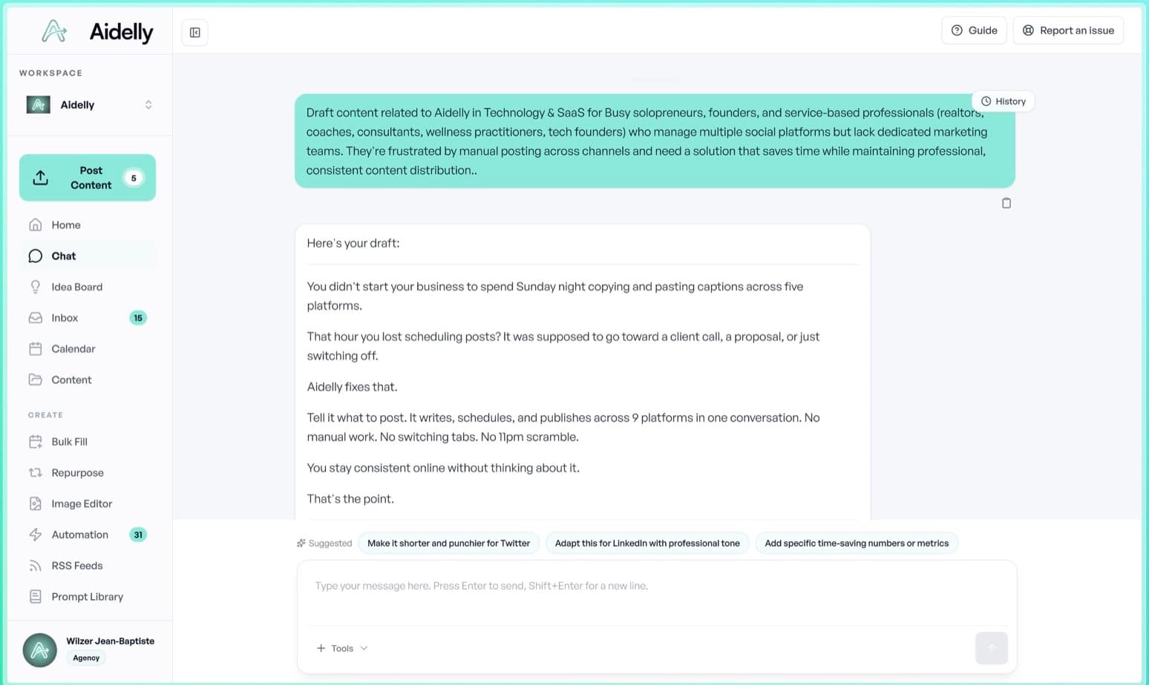
Task: Click the upload icon in Post Content
Action: 41,178
